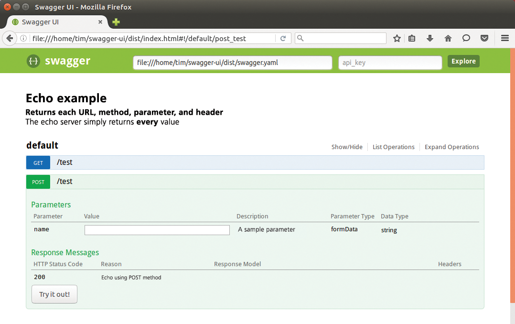Viewport: 515px width, 324px height.
Task: Click the Swagger logo icon
Action: point(32,61)
